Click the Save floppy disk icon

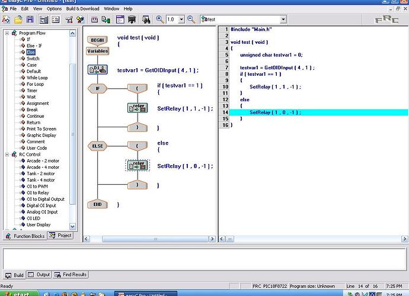coord(30,20)
